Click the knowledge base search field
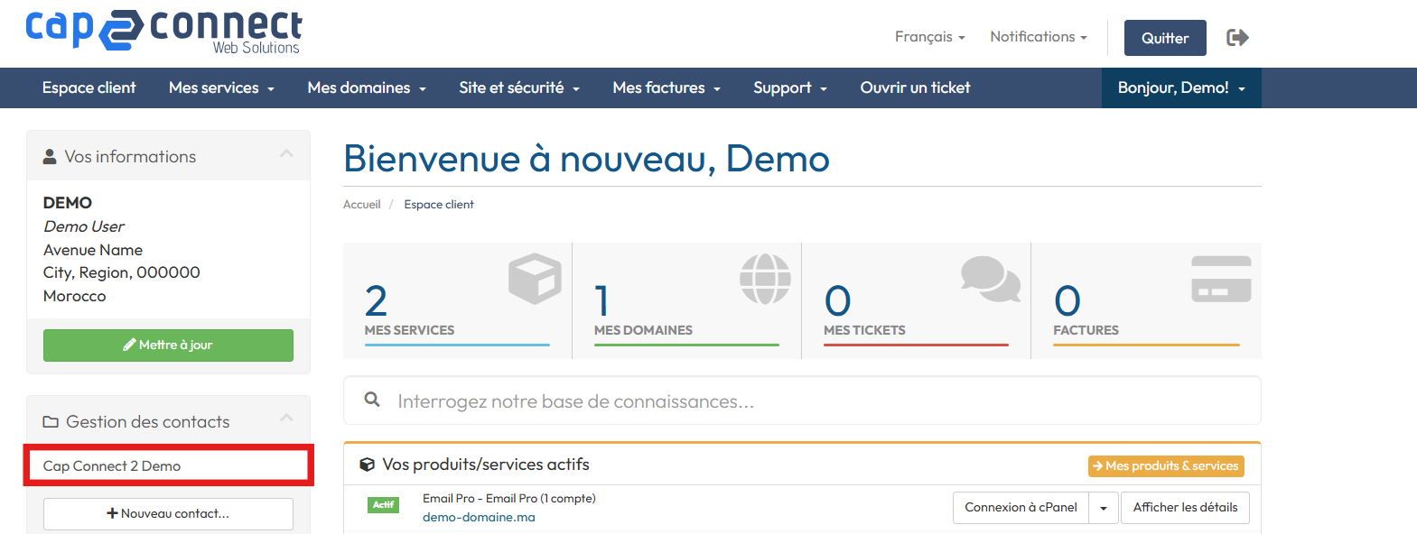 click(x=802, y=400)
